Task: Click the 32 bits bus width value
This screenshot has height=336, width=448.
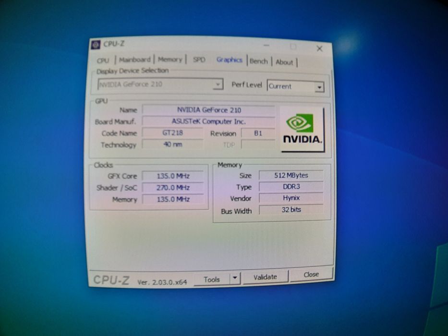Action: point(291,210)
